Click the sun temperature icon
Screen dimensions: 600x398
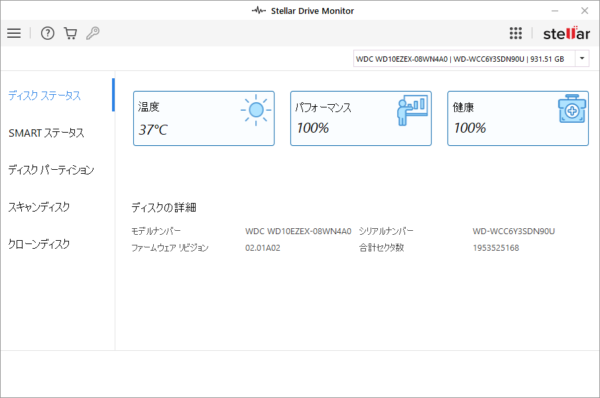[255, 110]
